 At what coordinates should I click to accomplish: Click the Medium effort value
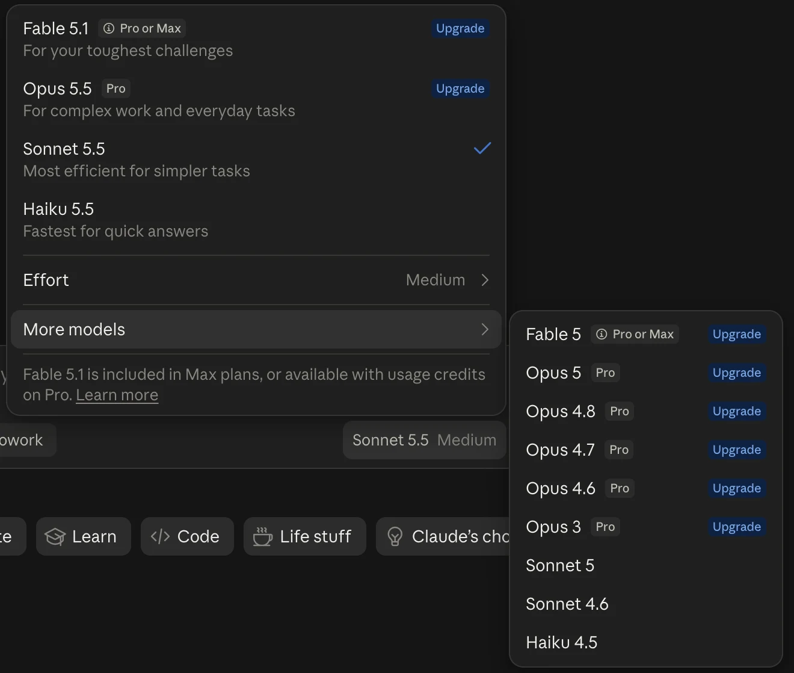435,280
